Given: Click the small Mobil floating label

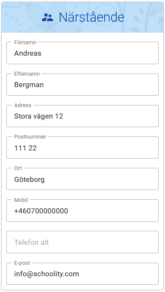Looking at the screenshot, I should [21, 200].
